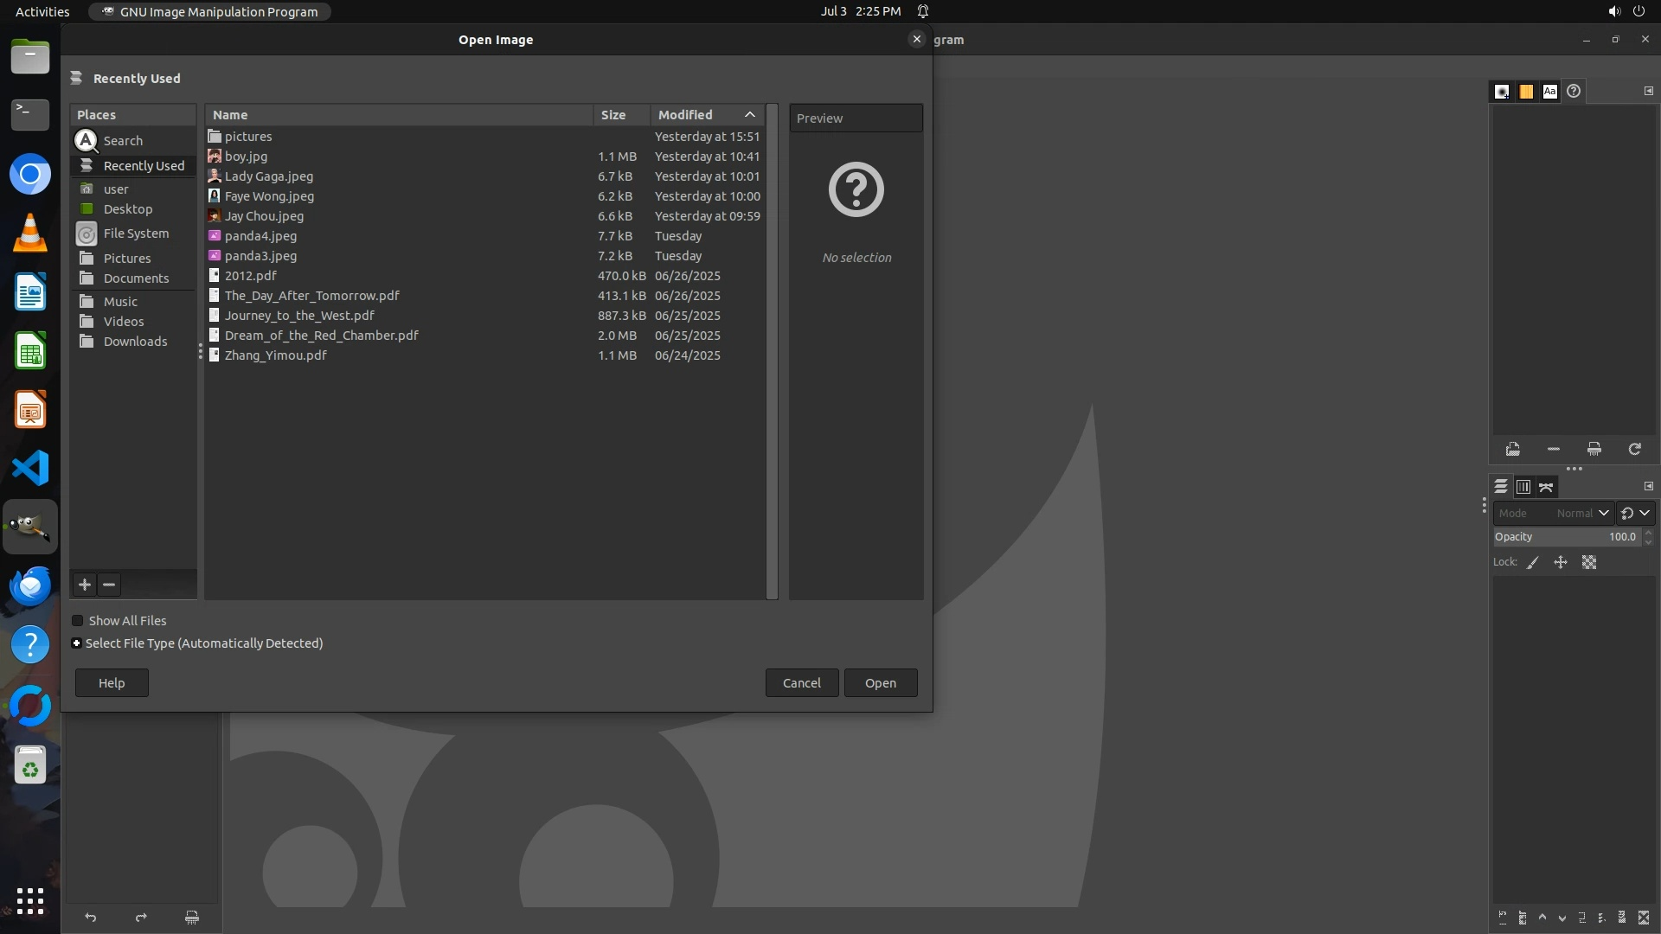The width and height of the screenshot is (1661, 934).
Task: Open the Paths tab icon
Action: (1547, 487)
